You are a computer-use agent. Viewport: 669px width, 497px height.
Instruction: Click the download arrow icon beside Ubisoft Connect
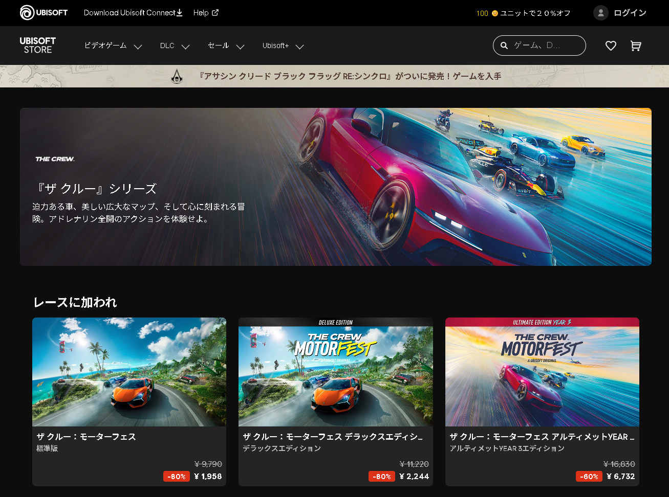[x=179, y=13]
